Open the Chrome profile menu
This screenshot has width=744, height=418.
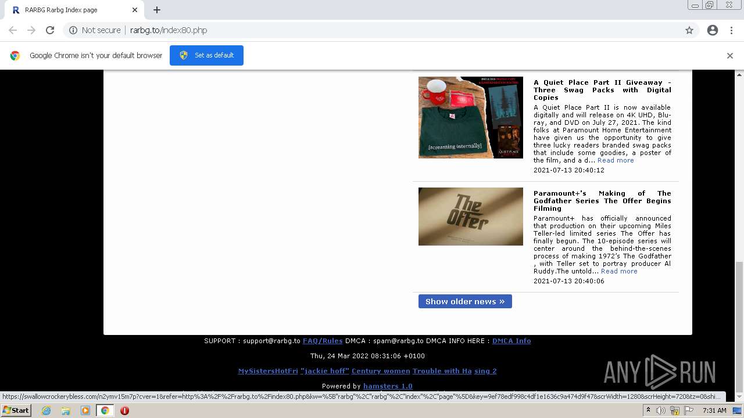click(x=713, y=30)
